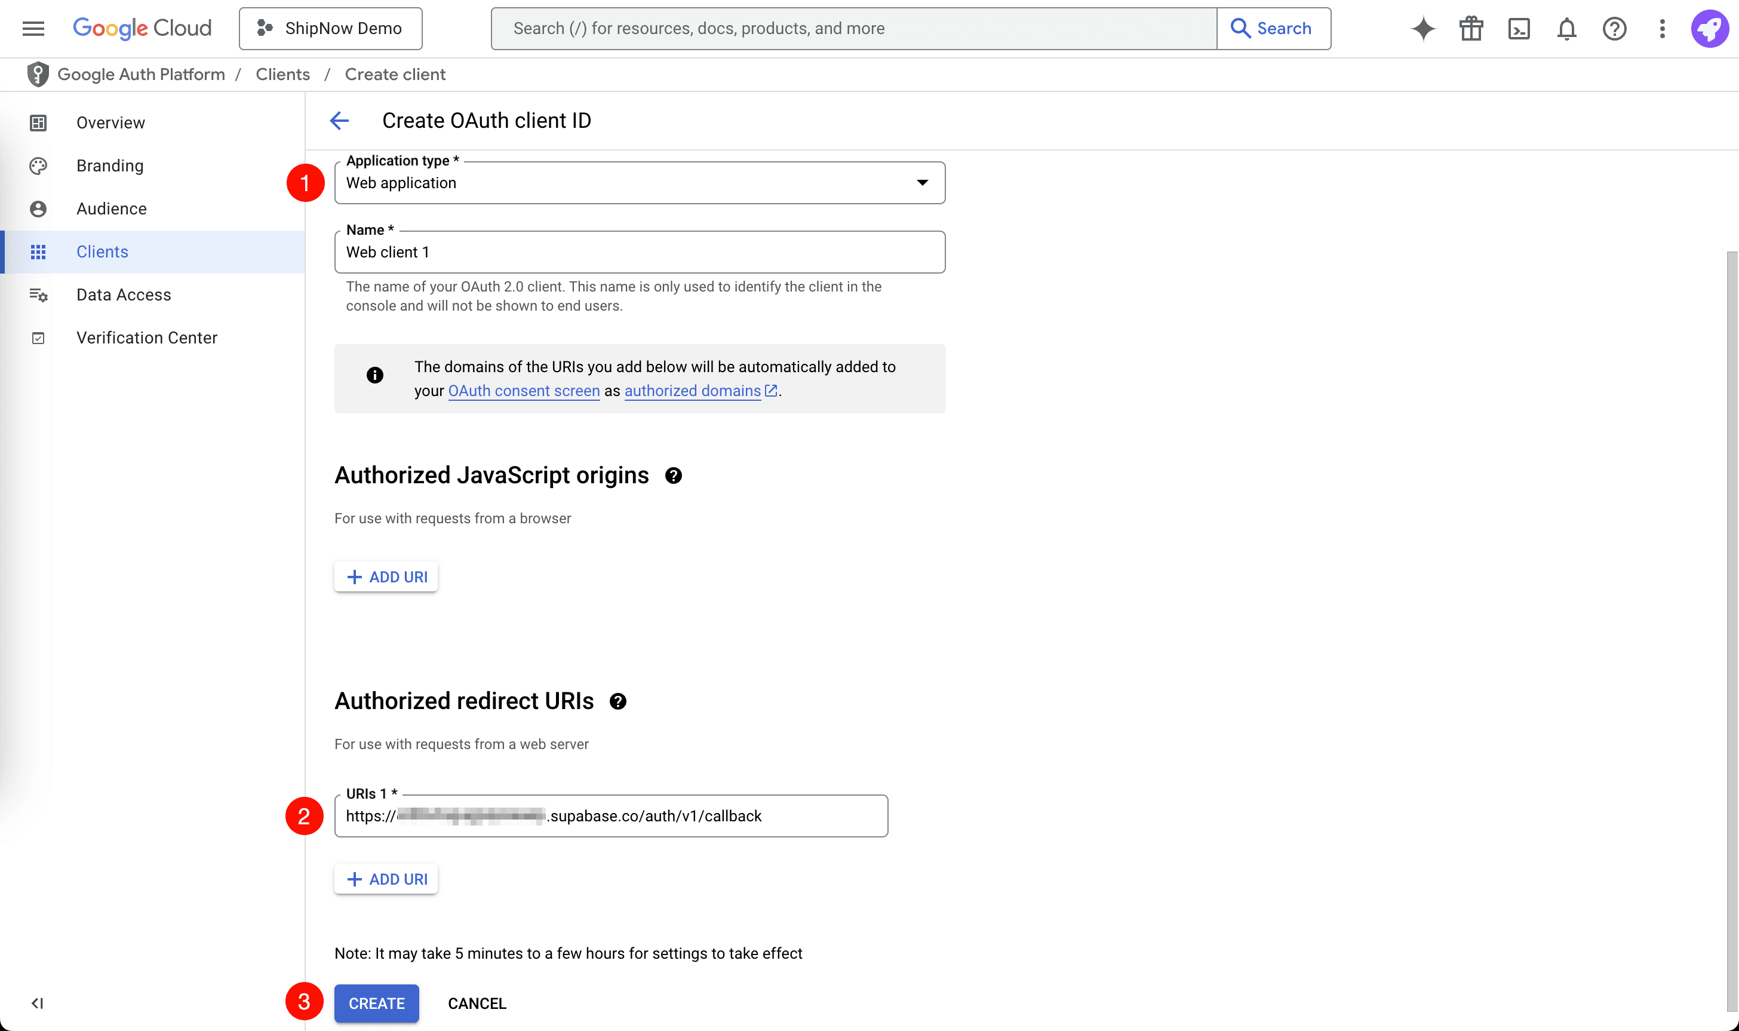Open the Clients breadcrumb link
Screen dimensions: 1739x1031
282,74
